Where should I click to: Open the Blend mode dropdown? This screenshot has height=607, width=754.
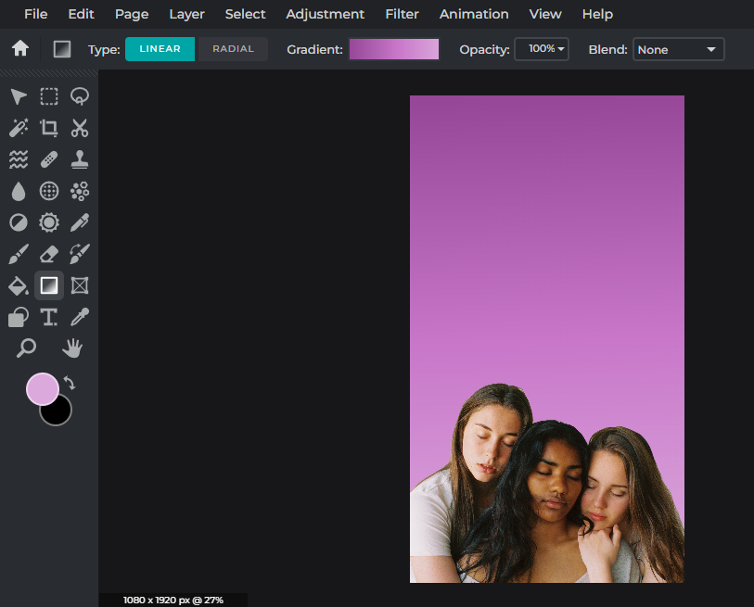click(678, 49)
